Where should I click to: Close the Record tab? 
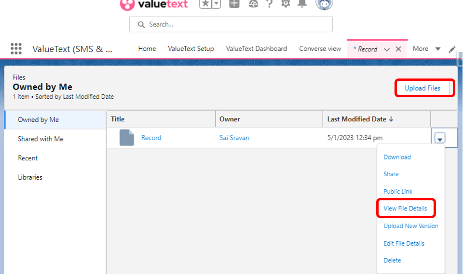(x=398, y=49)
